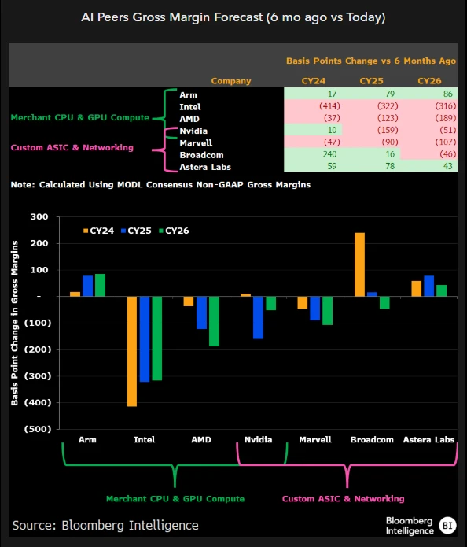467x547 pixels.
Task: Click the Nvidia CY25 blue bar
Action: pos(258,317)
